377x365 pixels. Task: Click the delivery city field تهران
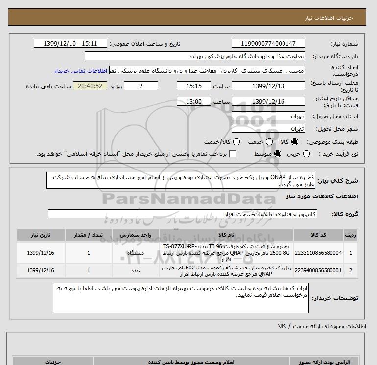(x=268, y=129)
